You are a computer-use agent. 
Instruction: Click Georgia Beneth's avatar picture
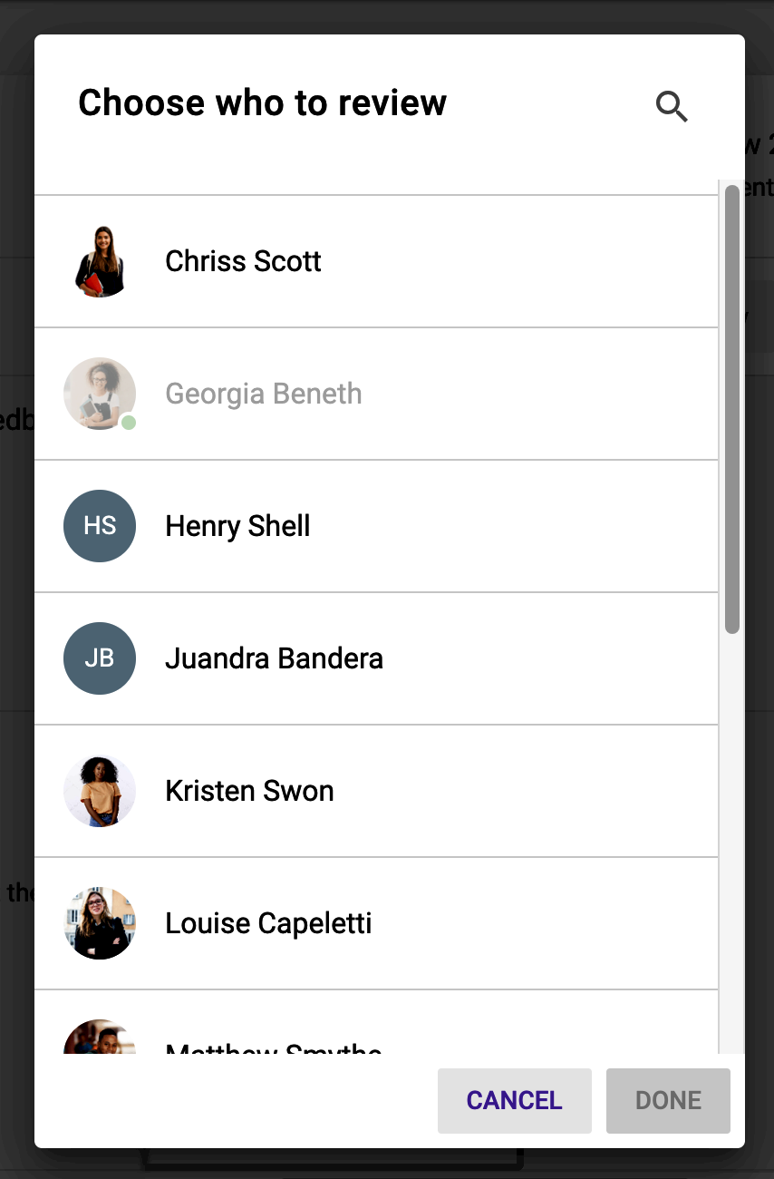[x=100, y=394]
